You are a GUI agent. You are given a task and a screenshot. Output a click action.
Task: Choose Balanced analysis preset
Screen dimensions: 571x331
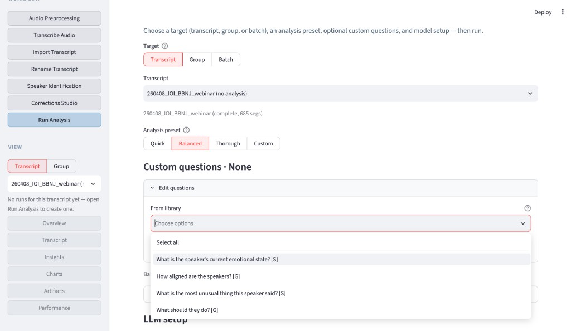tap(190, 143)
